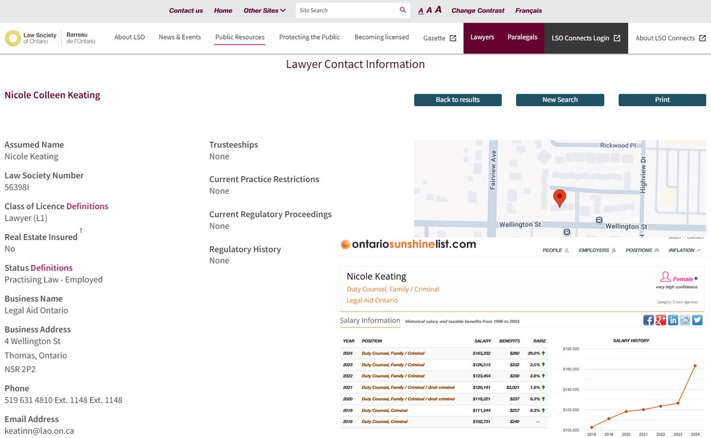Click the $2,021 benefits value for 2021
This screenshot has width=711, height=438.
(513, 387)
